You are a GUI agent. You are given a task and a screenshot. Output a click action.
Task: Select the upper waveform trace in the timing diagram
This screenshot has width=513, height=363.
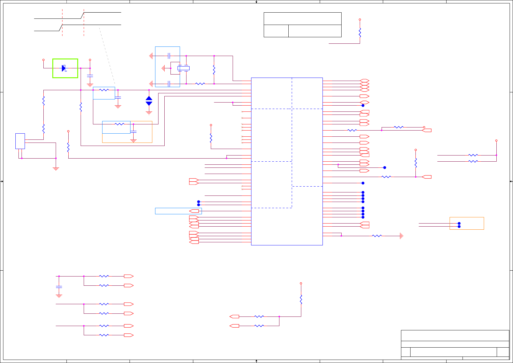78,16
